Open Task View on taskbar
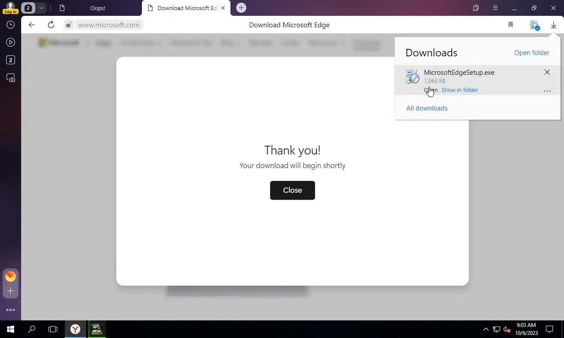The width and height of the screenshot is (564, 338). pos(53,329)
